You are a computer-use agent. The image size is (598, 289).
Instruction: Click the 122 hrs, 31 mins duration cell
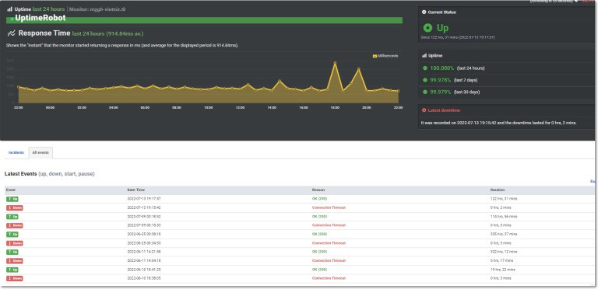[x=504, y=199]
